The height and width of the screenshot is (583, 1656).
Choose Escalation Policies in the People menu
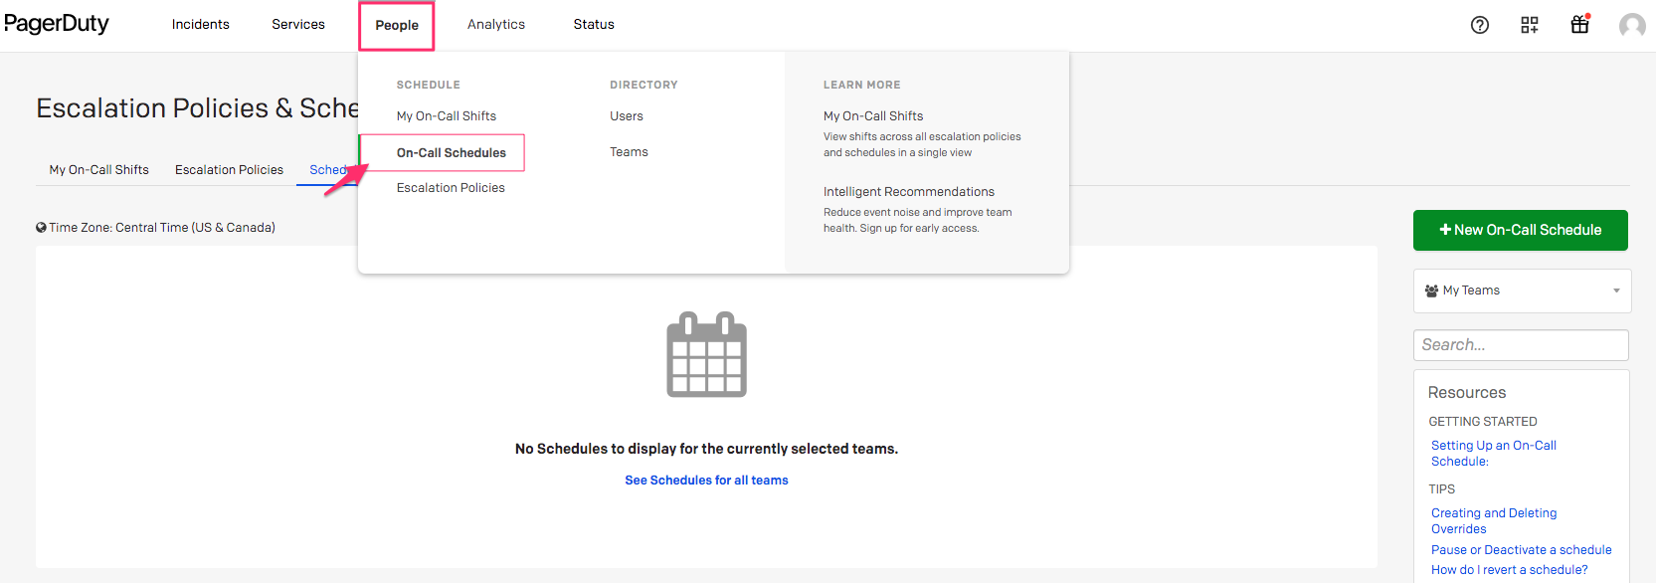click(x=451, y=188)
